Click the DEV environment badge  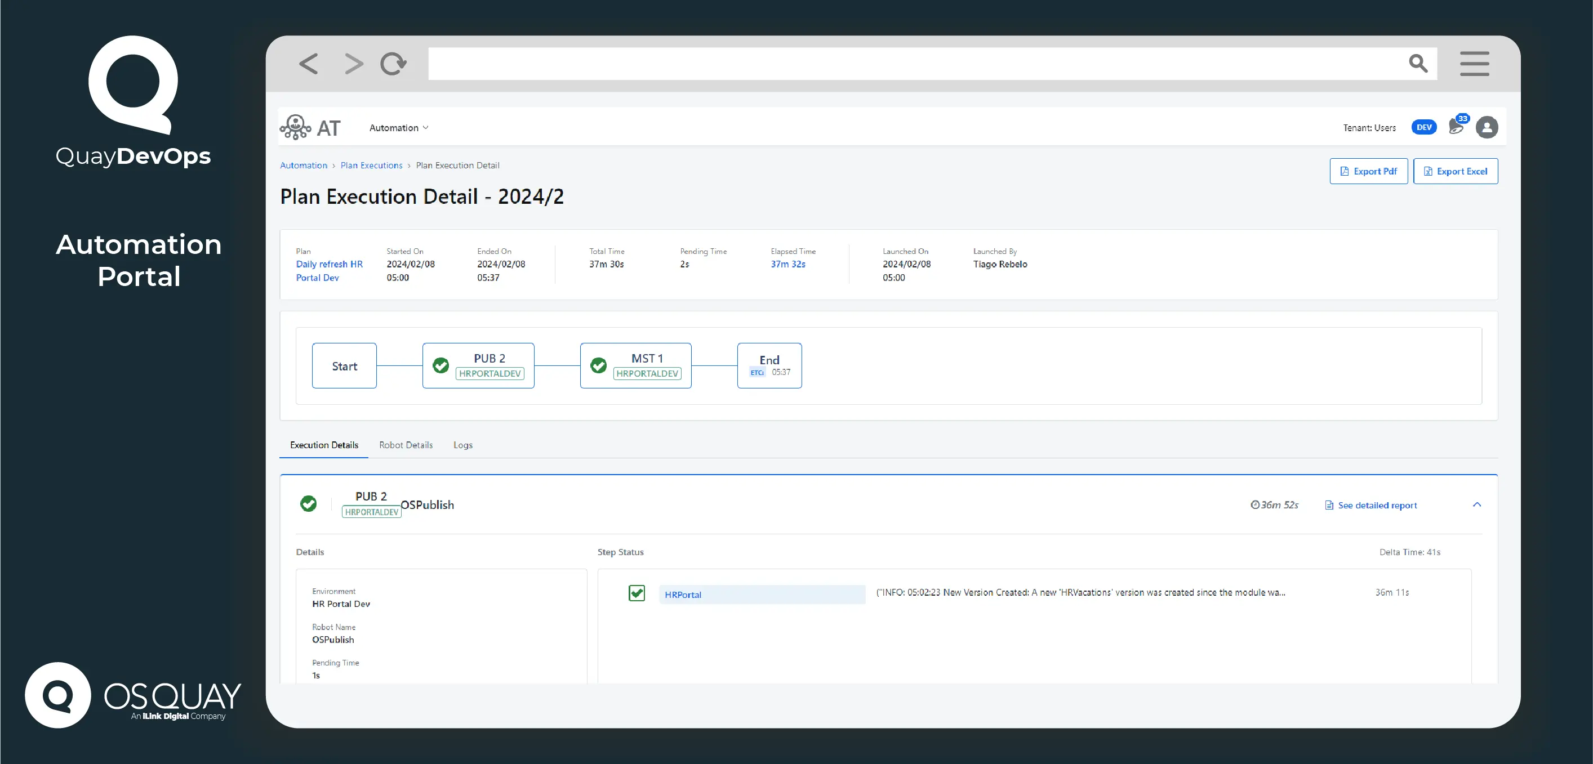point(1425,127)
